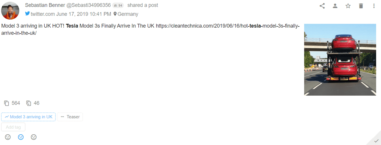The image size is (381, 145).
Task: Mark post done with corner checkmark
Action: (x=376, y=141)
